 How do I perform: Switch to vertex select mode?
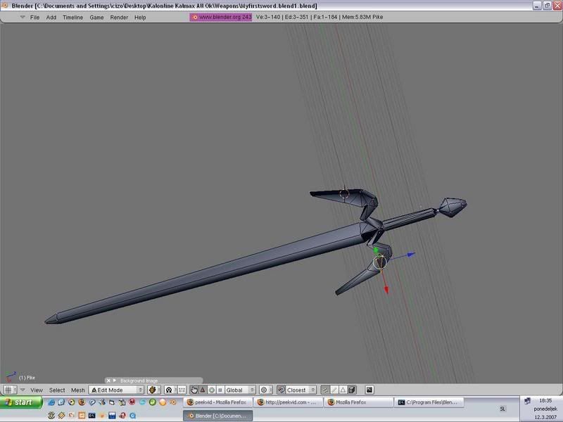pyautogui.click(x=325, y=390)
